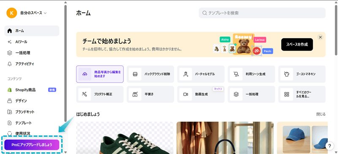Click the bell icon for アクティビティ
Image resolution: width=338 pixels, height=154 pixels.
tap(9, 64)
